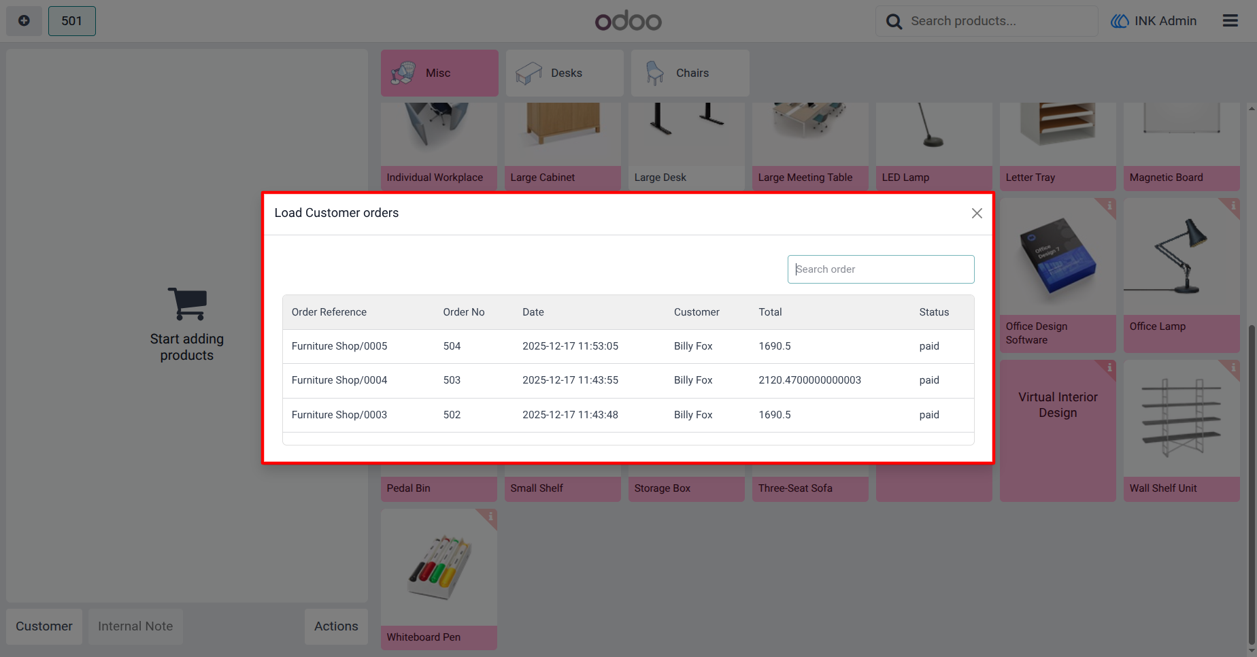Select order Furniture Shop/0004
This screenshot has height=657, width=1257.
click(x=628, y=380)
